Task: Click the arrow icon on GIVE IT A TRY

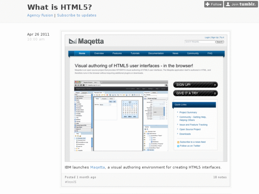Action: (x=215, y=93)
